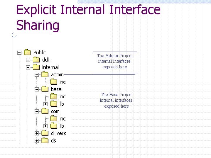The height and width of the screenshot is (158, 211).
Task: Expand the ddk folder node
Action: [x=28, y=60]
